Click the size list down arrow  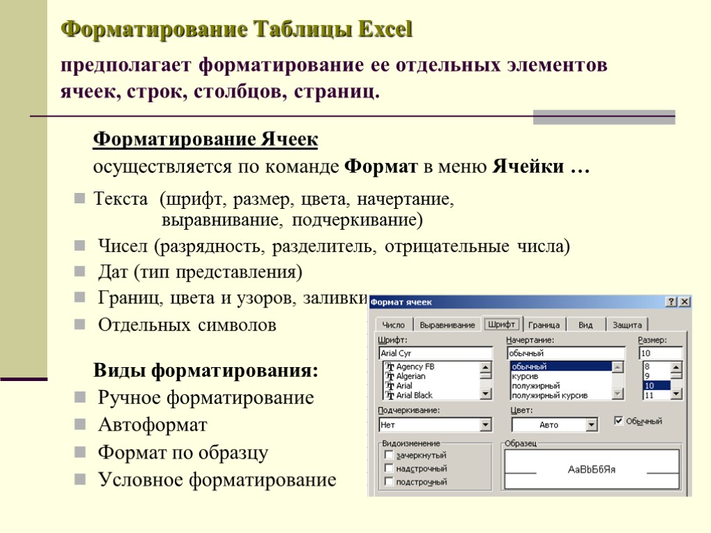pos(676,394)
